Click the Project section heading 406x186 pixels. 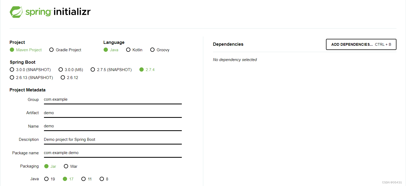click(17, 43)
